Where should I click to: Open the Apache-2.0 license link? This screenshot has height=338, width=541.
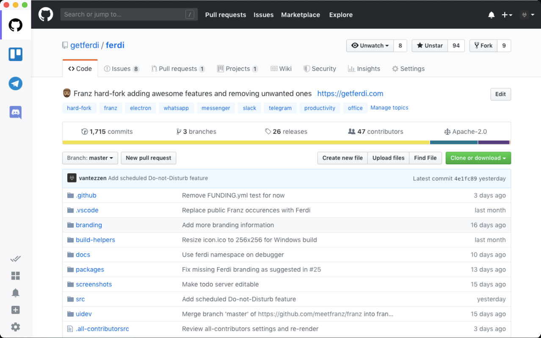[465, 132]
